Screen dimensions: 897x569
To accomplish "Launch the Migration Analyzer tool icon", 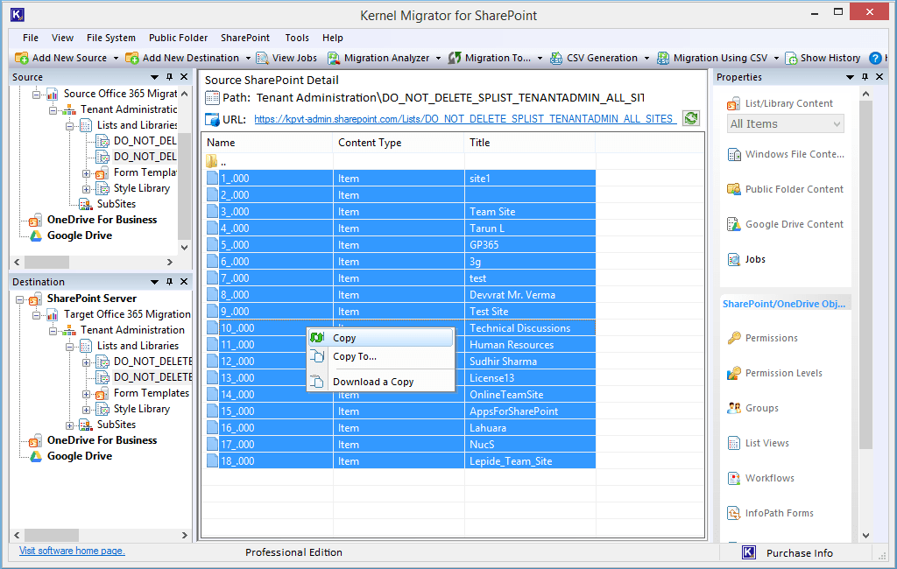I will coord(334,58).
